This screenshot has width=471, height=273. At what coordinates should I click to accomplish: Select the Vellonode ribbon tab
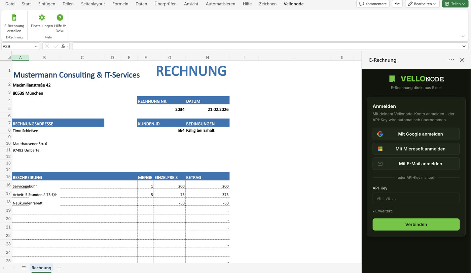294,4
